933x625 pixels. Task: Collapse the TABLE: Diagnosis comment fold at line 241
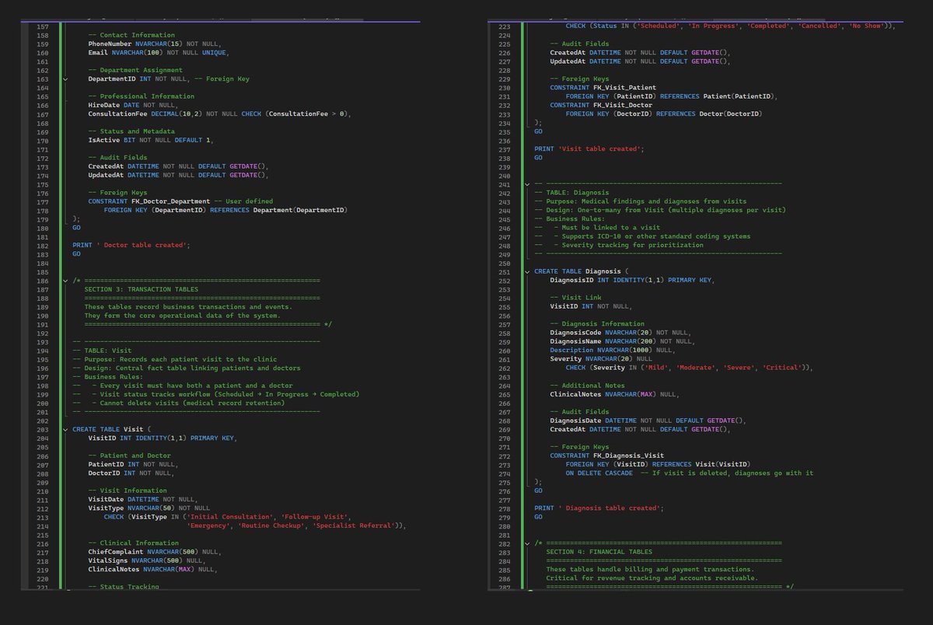coord(527,184)
